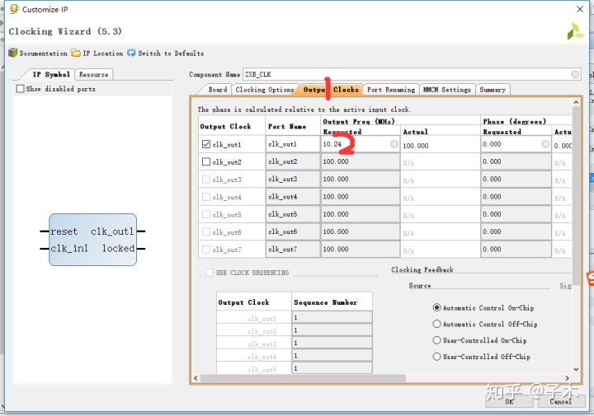Click the clk_out4 requested frequency field

[x=361, y=197]
